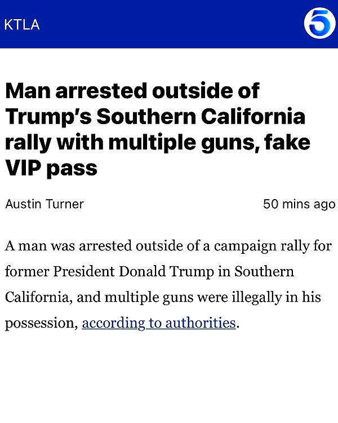The height and width of the screenshot is (423, 338).
Task: Click the word "according" in the underlined link
Action: tap(113, 323)
